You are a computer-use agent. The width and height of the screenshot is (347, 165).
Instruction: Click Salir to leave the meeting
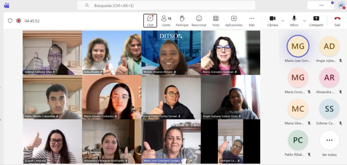point(337,21)
